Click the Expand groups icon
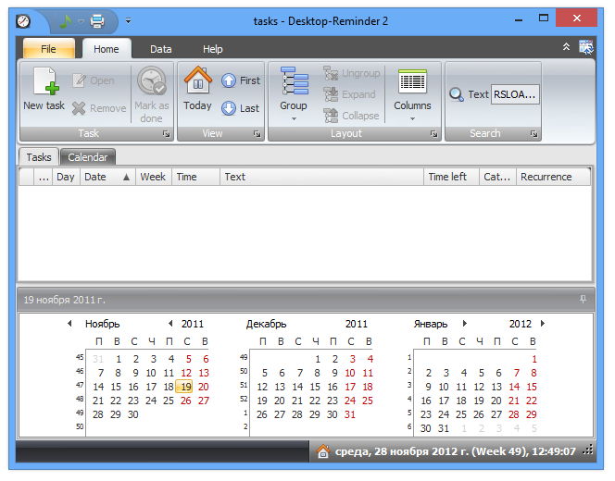This screenshot has height=481, width=615. click(x=331, y=94)
